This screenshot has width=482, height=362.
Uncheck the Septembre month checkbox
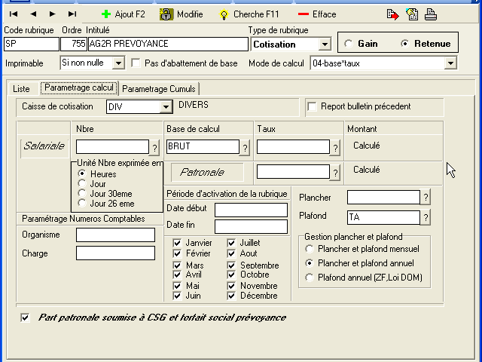(x=231, y=265)
